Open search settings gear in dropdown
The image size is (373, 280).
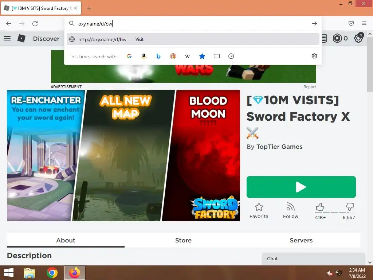pyautogui.click(x=314, y=56)
